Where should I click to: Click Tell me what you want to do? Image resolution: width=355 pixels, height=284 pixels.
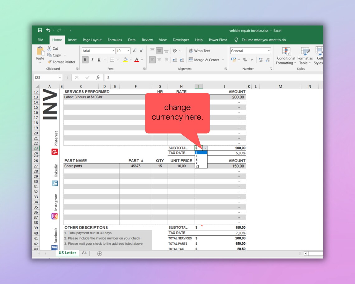[x=264, y=40]
